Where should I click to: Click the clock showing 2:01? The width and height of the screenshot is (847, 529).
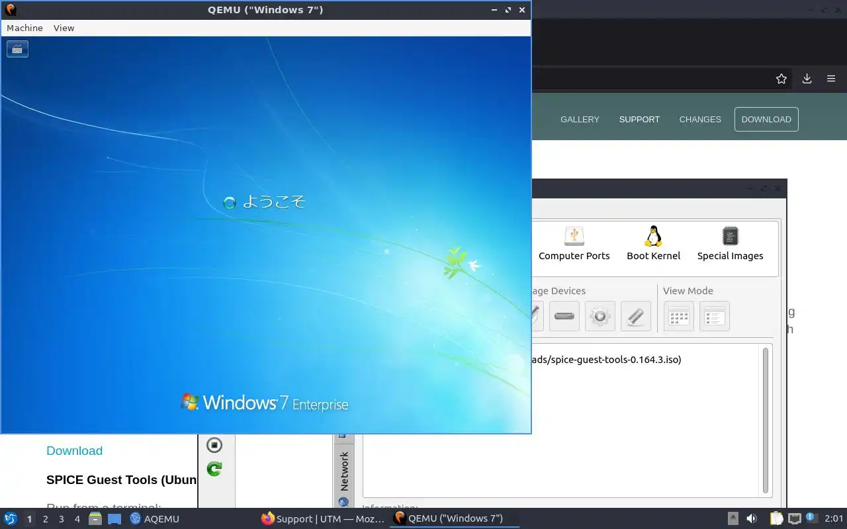834,518
